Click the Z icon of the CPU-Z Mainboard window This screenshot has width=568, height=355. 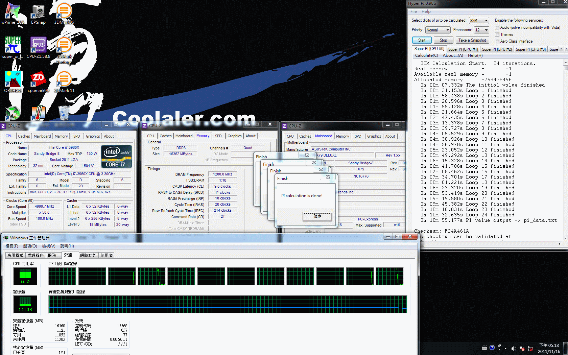284,126
